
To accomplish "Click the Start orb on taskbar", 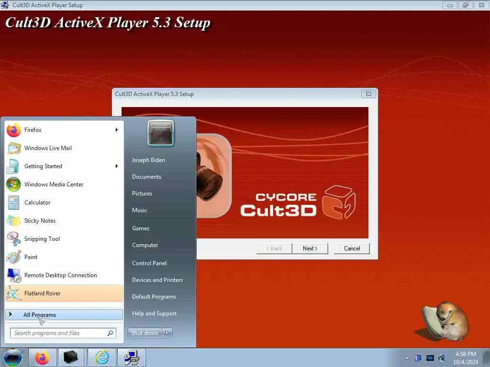I will 13,357.
